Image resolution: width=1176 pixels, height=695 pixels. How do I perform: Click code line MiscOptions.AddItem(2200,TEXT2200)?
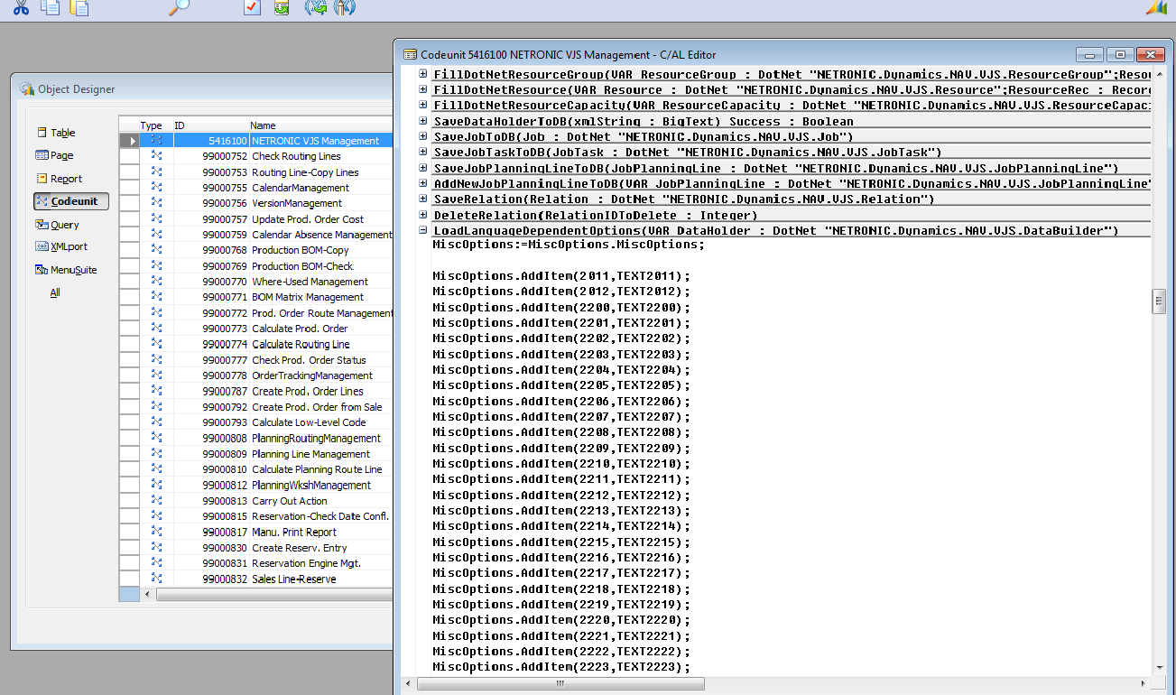[561, 307]
